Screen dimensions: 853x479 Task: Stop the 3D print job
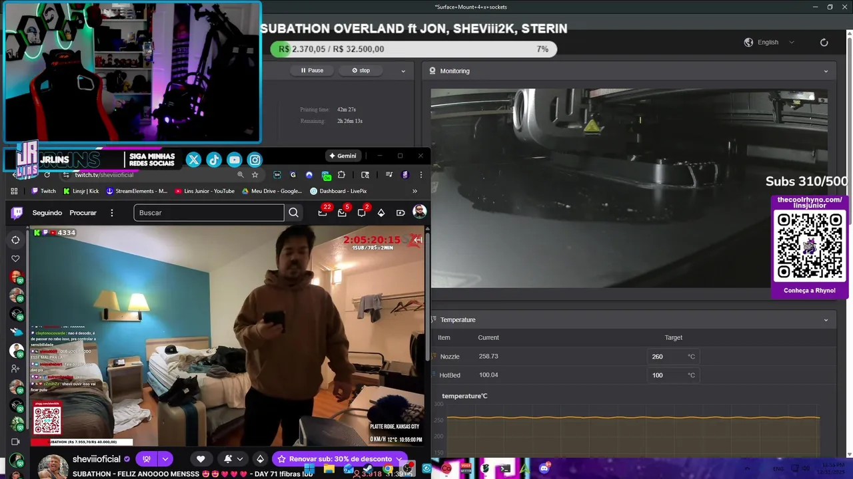click(x=361, y=71)
